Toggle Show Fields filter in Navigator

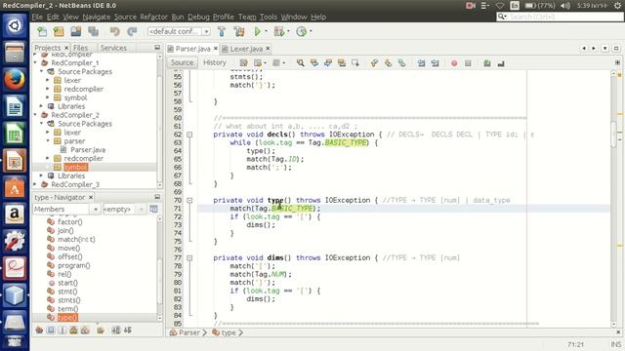click(51, 330)
